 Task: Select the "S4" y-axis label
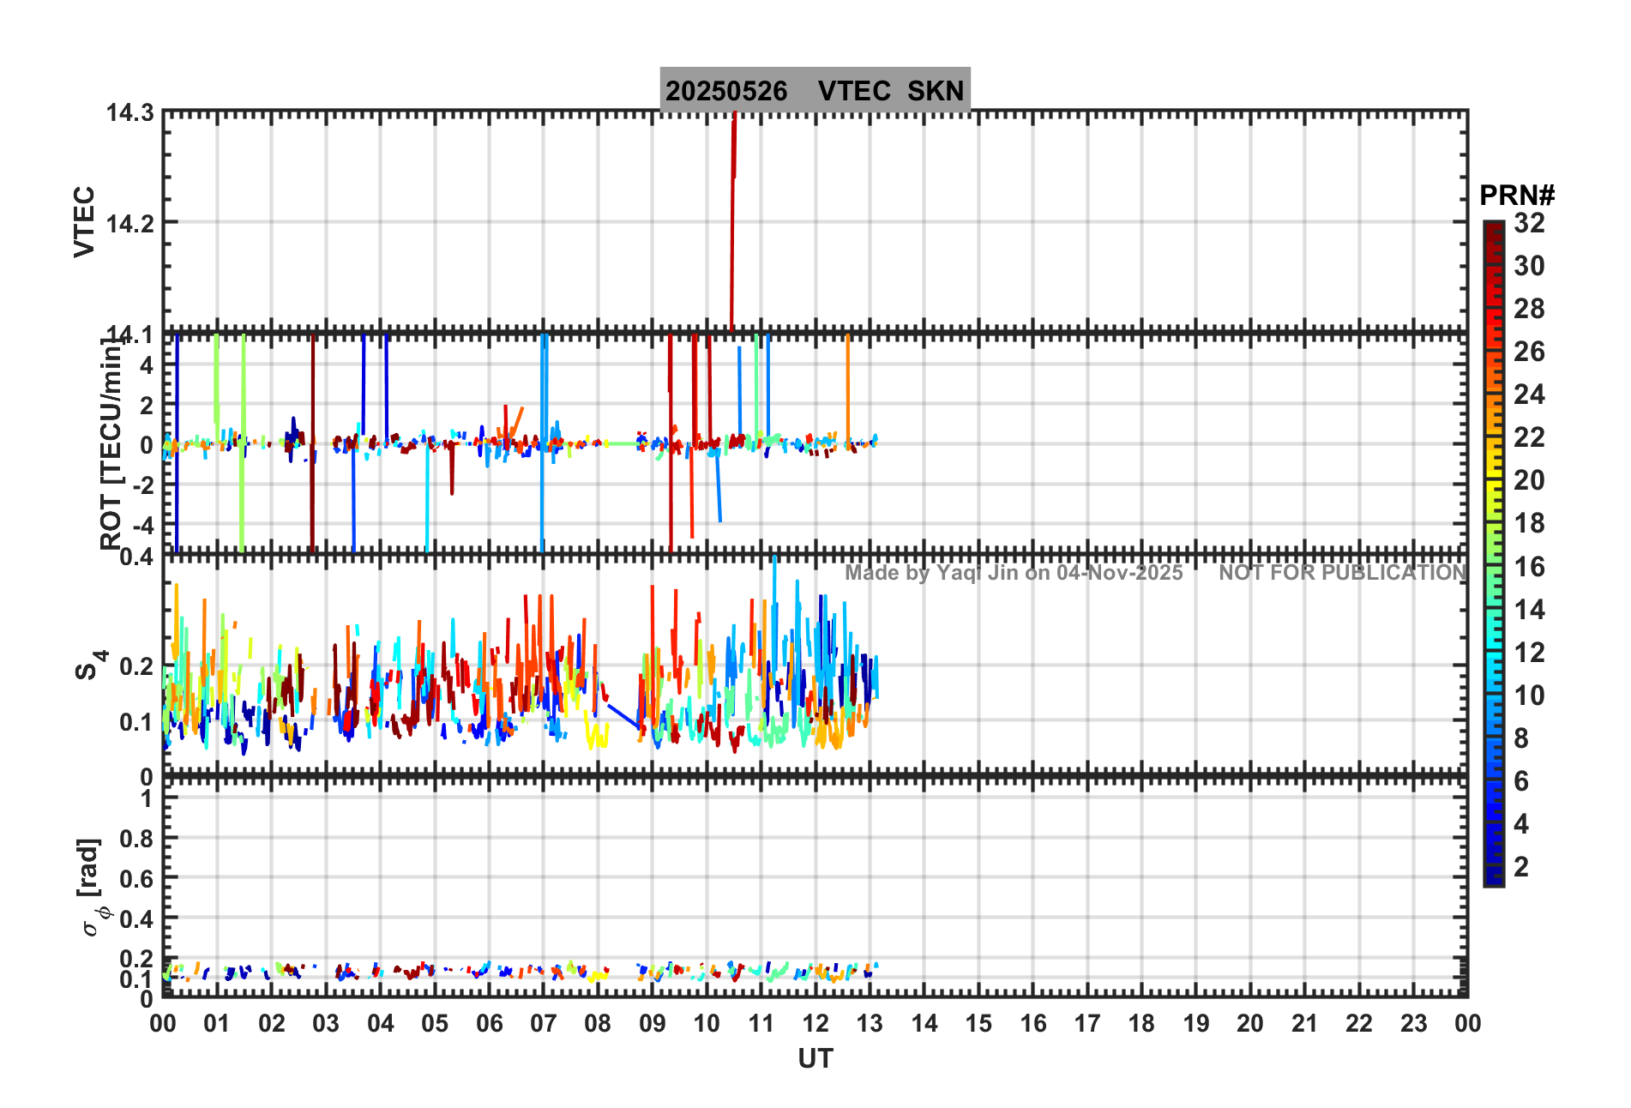click(91, 665)
